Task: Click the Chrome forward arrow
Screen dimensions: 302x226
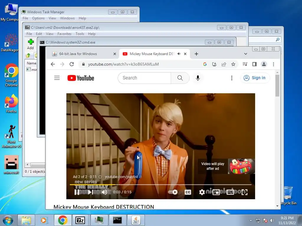Action: [62, 64]
